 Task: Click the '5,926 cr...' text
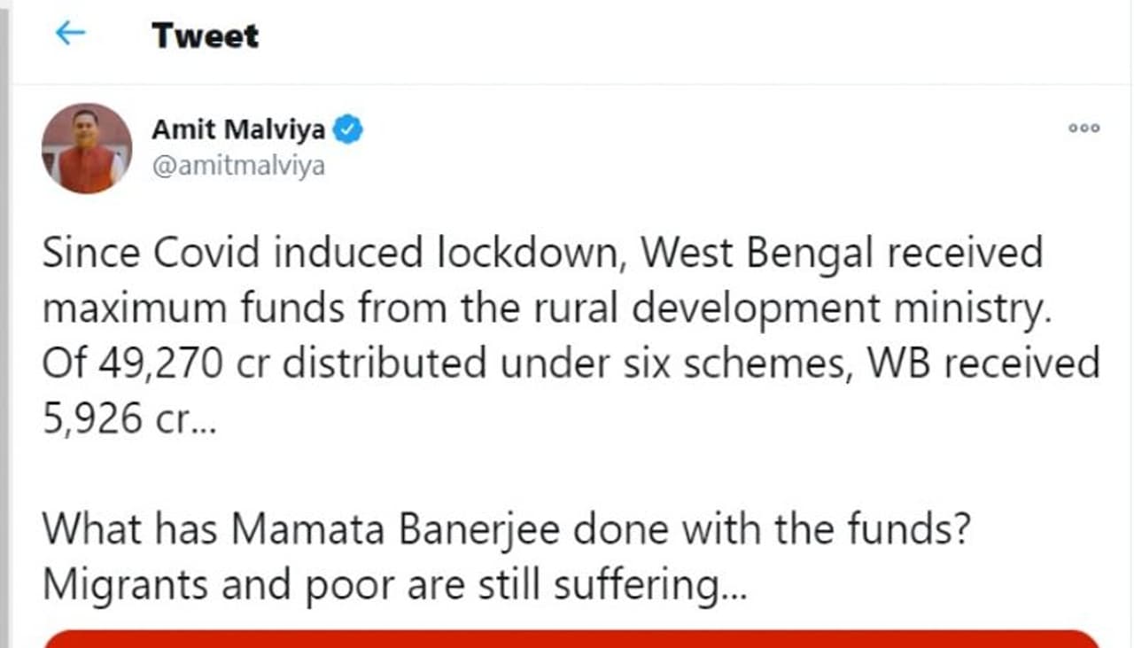[x=117, y=418]
